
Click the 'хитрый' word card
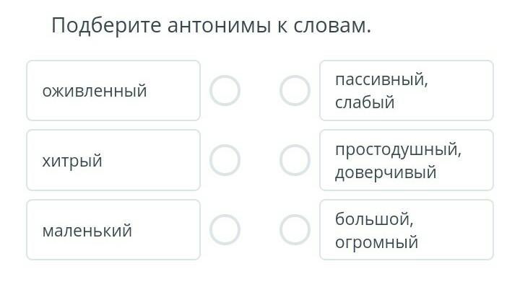pyautogui.click(x=113, y=160)
